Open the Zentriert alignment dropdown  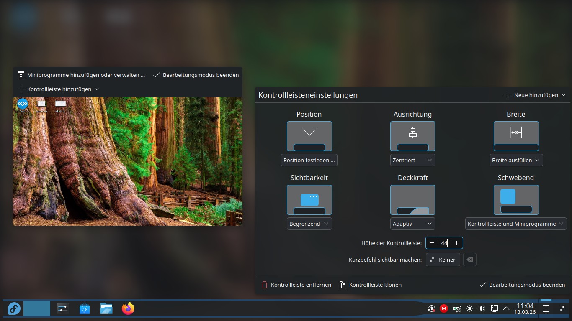click(x=413, y=160)
